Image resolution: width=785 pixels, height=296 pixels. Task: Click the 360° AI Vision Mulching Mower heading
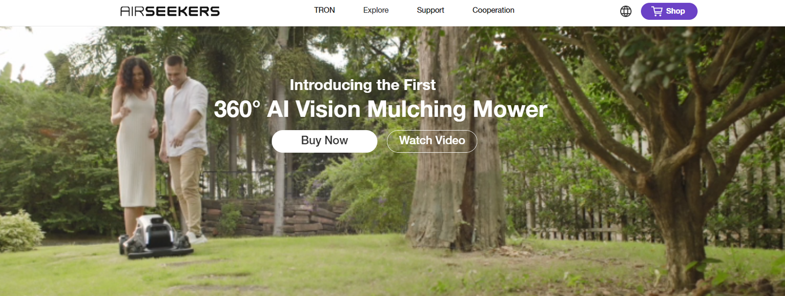pyautogui.click(x=381, y=109)
